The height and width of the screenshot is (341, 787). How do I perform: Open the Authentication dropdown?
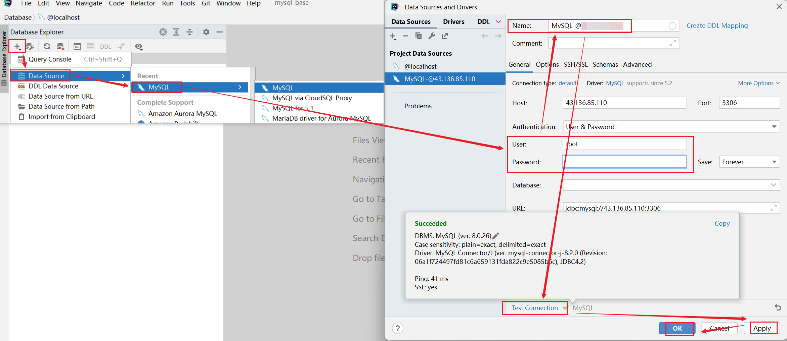(x=774, y=127)
